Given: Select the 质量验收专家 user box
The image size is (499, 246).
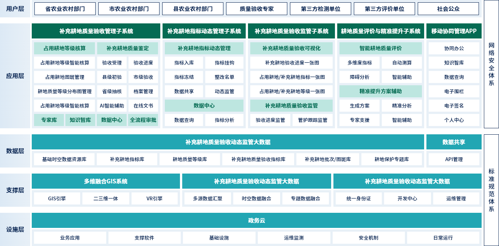Looking at the screenshot, I should (x=257, y=9).
